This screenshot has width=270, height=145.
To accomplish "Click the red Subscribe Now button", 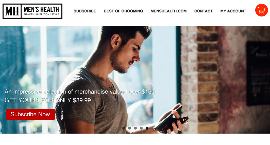I will [x=30, y=114].
